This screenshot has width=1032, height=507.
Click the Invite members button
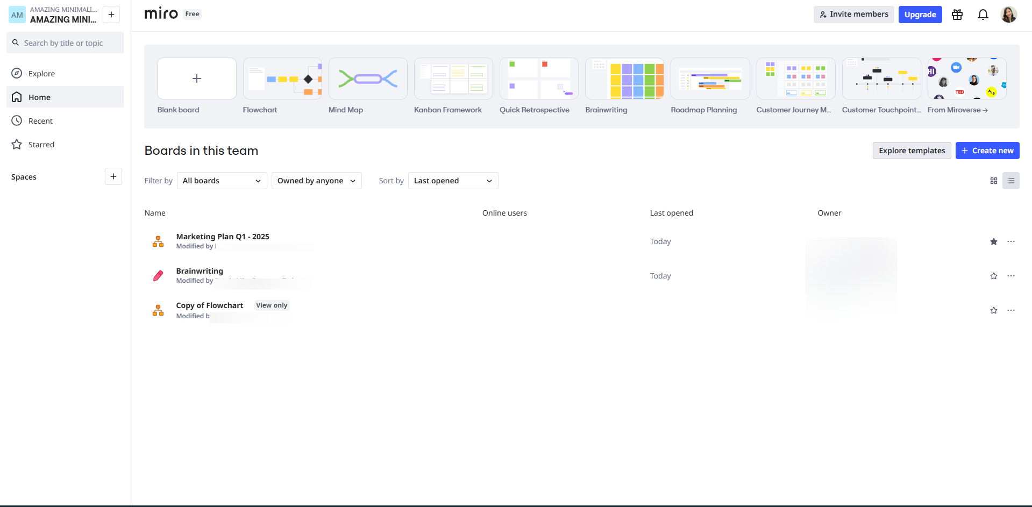[x=853, y=15]
